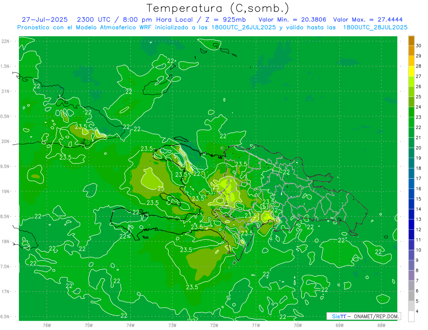Select the '18N' latitude axis label
This screenshot has height=330, width=428.
[x=6, y=242]
